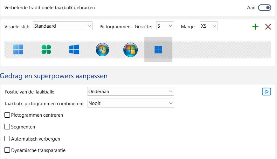Image resolution: width=277 pixels, height=159 pixels.
Task: Open the Visuele stijl dropdown
Action: [x=63, y=26]
